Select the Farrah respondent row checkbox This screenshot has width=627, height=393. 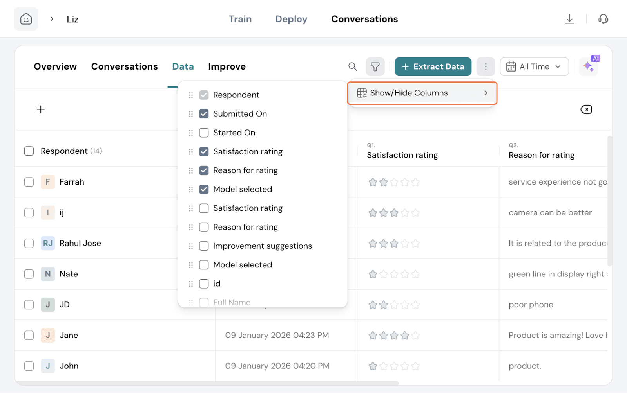pos(29,182)
